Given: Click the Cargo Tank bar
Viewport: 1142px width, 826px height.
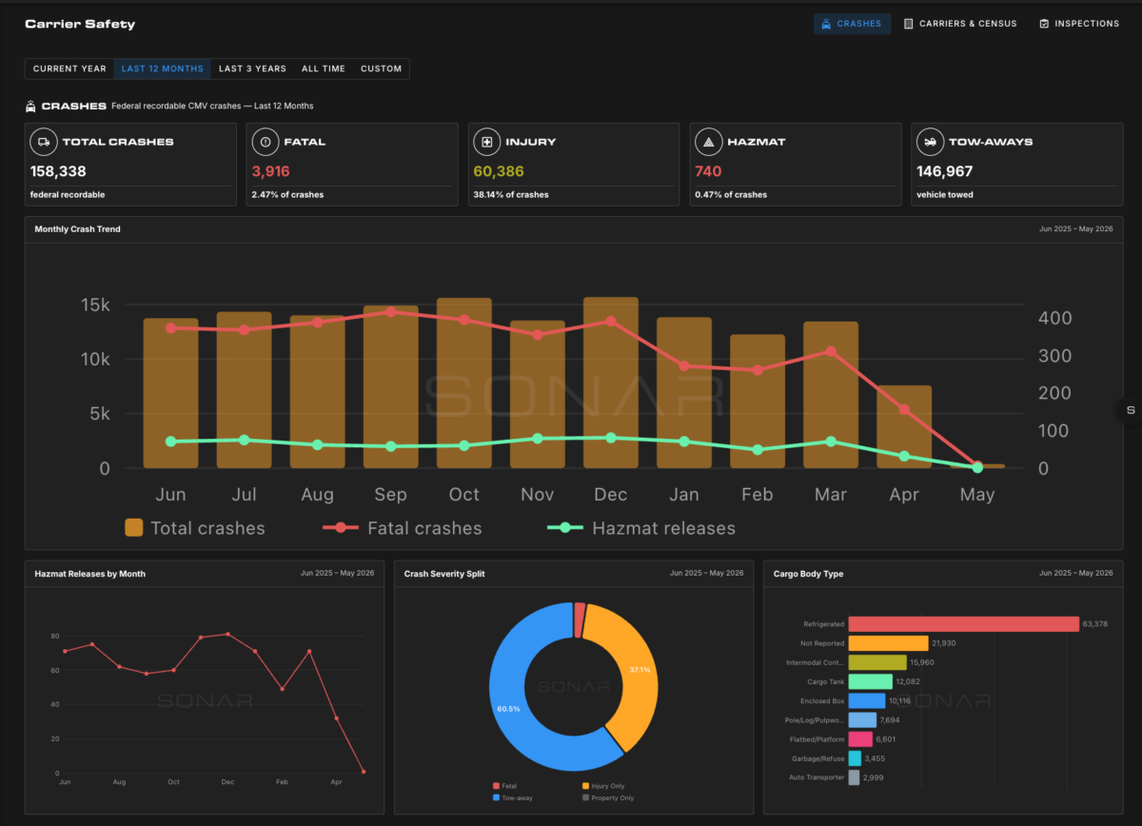Looking at the screenshot, I should [x=871, y=681].
